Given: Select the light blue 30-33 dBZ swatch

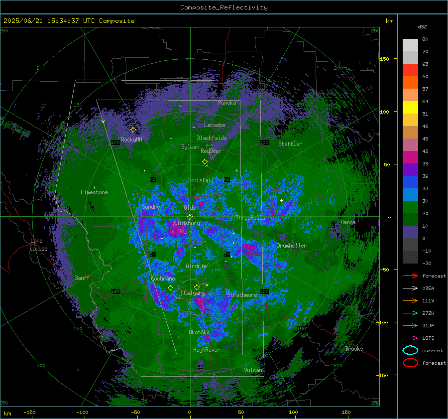Looking at the screenshot, I should pos(410,195).
